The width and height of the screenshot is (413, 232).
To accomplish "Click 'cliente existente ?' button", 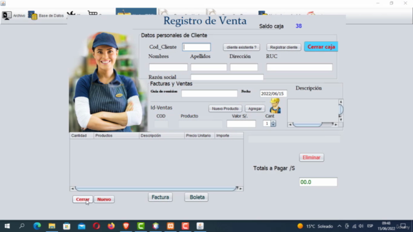I will coord(241,47).
